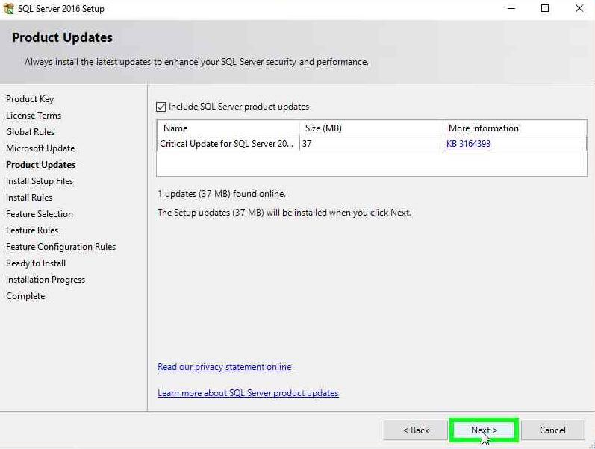Maximize the SQL Server 2016 Setup window

(545, 8)
